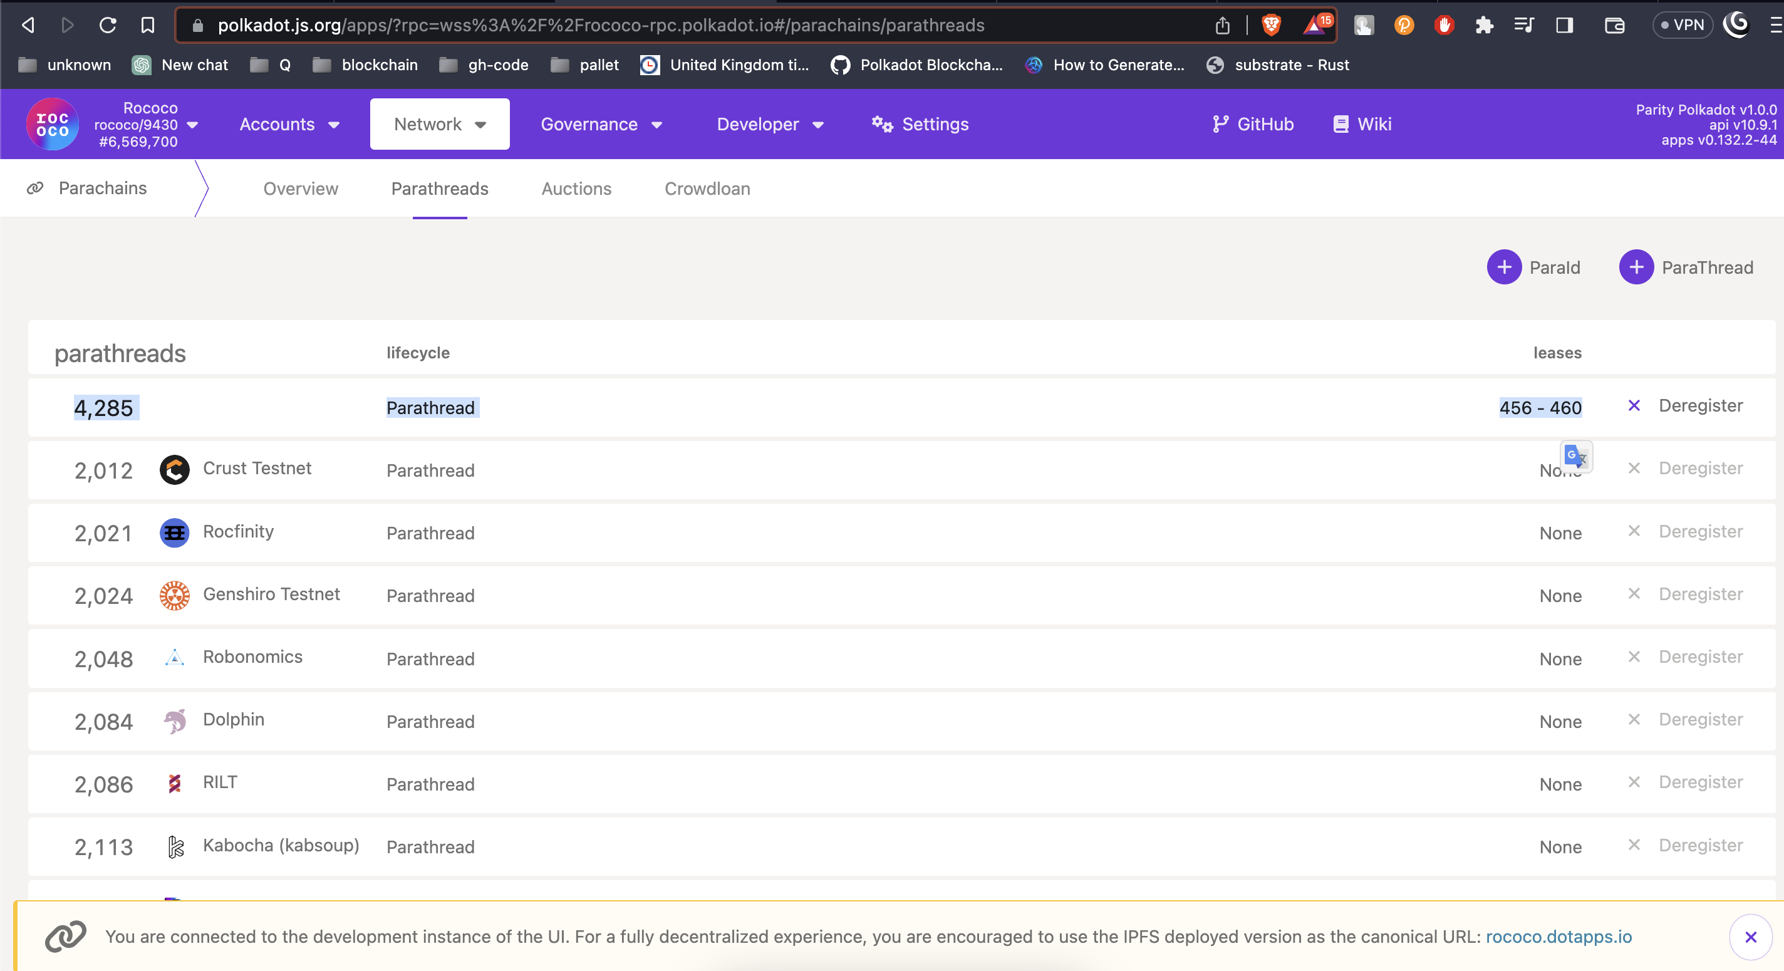The width and height of the screenshot is (1784, 971).
Task: Click the Rococo network logo
Action: [x=53, y=125]
